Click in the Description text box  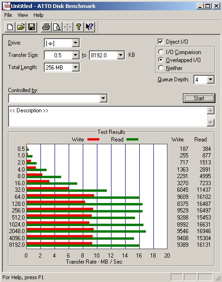[x=108, y=117]
